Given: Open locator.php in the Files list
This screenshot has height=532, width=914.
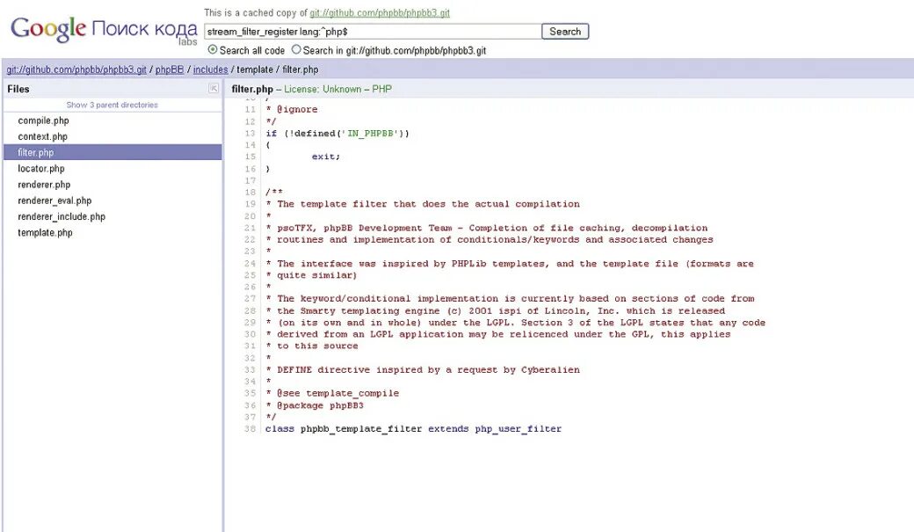Looking at the screenshot, I should point(40,169).
